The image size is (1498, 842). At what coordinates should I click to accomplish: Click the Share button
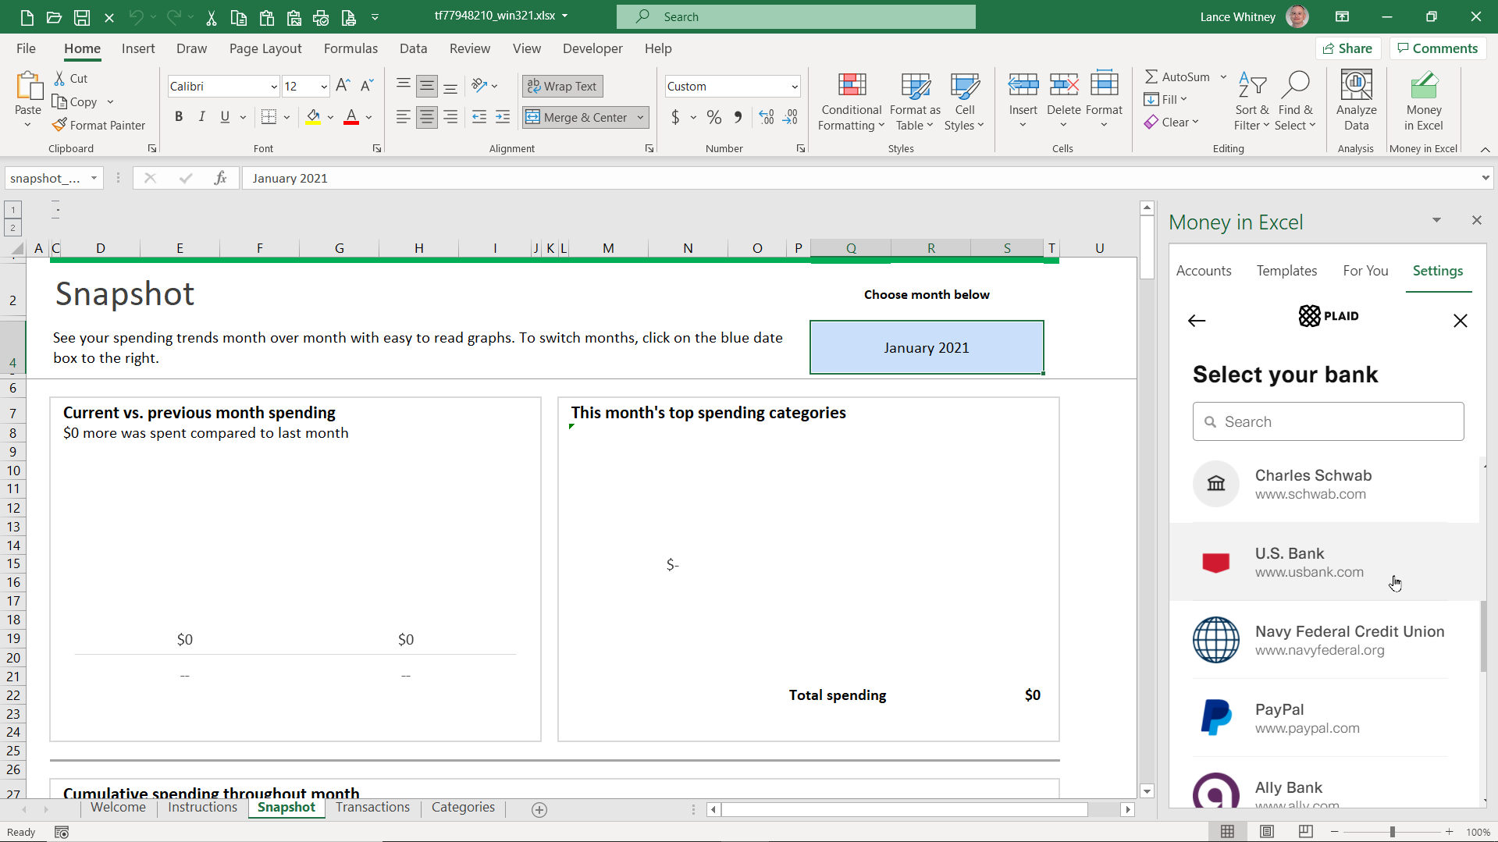pyautogui.click(x=1348, y=48)
